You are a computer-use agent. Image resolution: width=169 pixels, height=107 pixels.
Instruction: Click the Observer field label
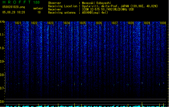pos(55,3)
